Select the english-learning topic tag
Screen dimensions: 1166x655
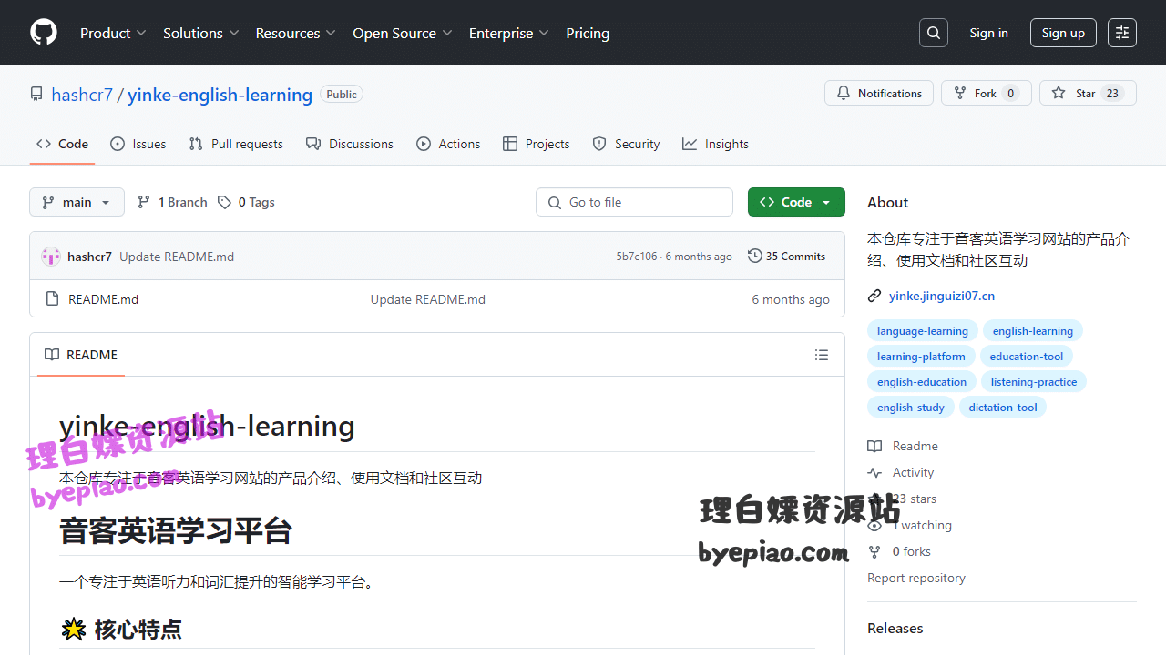point(1033,331)
